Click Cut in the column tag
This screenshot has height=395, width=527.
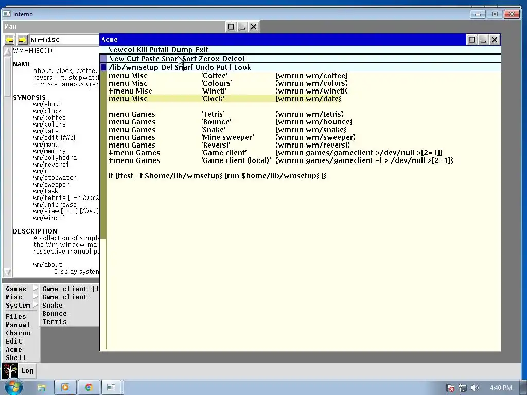pyautogui.click(x=133, y=59)
